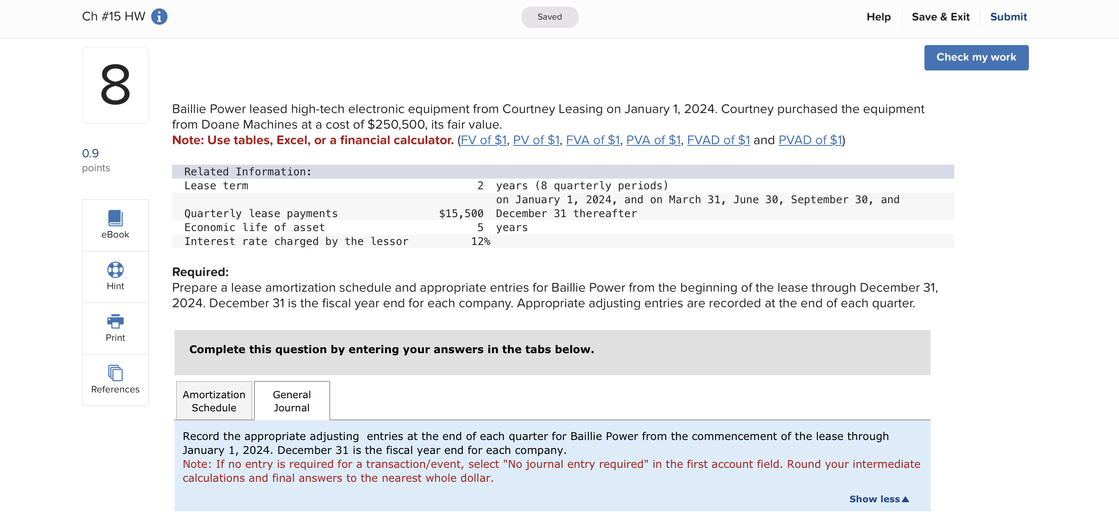Open the FVAD of $1 table link
Screen dimensions: 1119x517
pyautogui.click(x=718, y=140)
